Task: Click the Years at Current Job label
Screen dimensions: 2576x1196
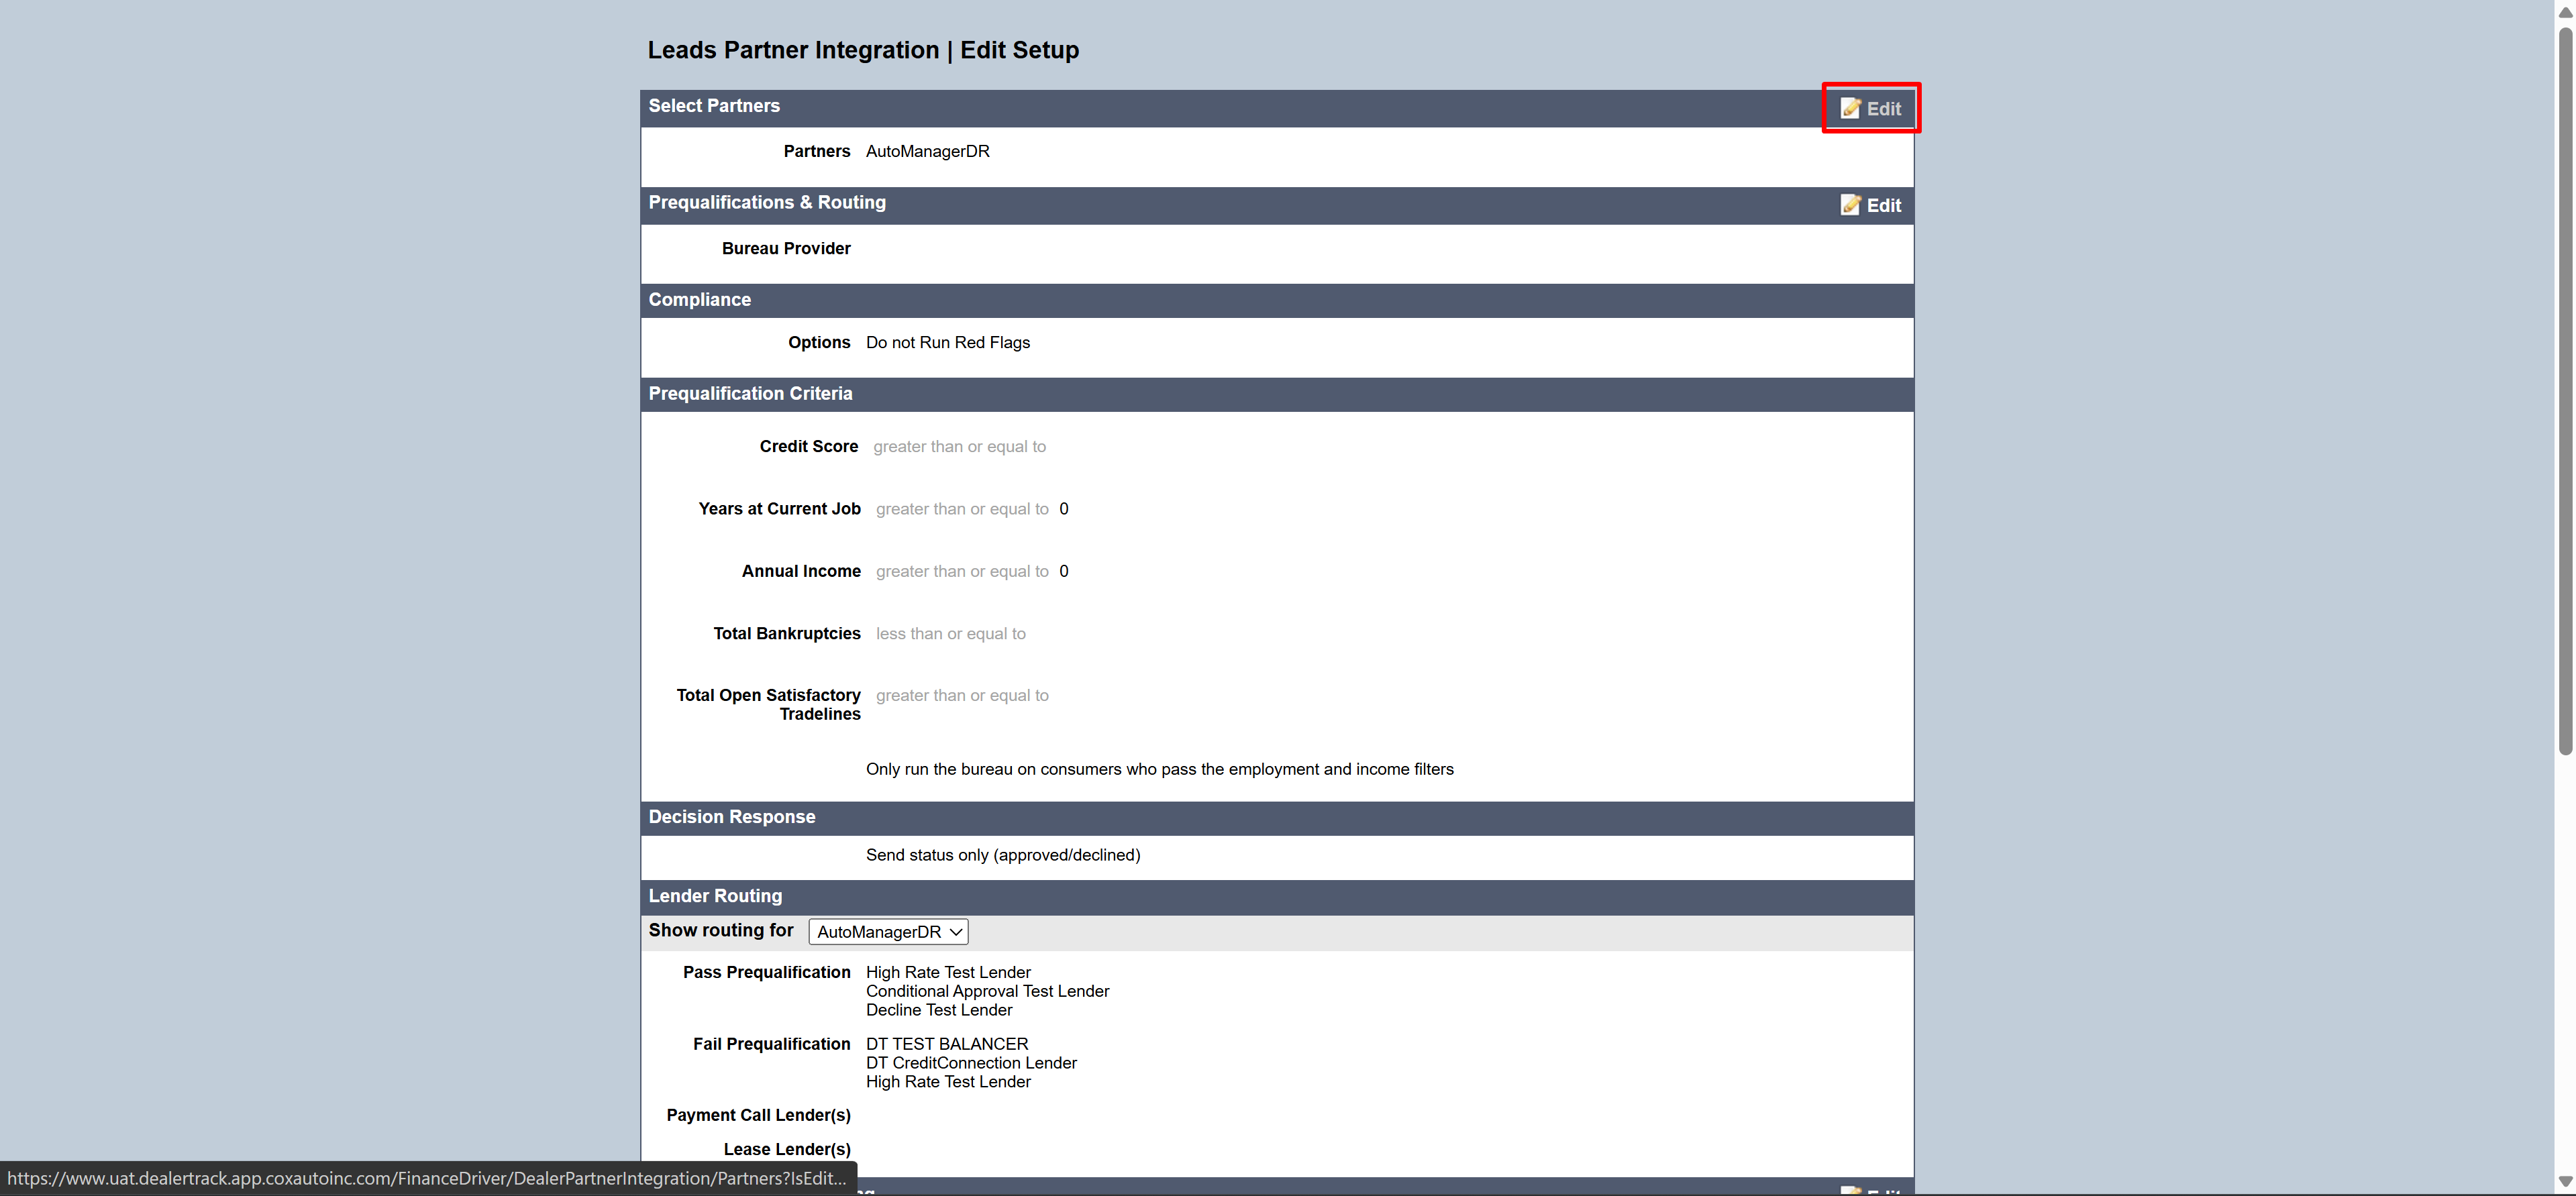Action: click(779, 508)
